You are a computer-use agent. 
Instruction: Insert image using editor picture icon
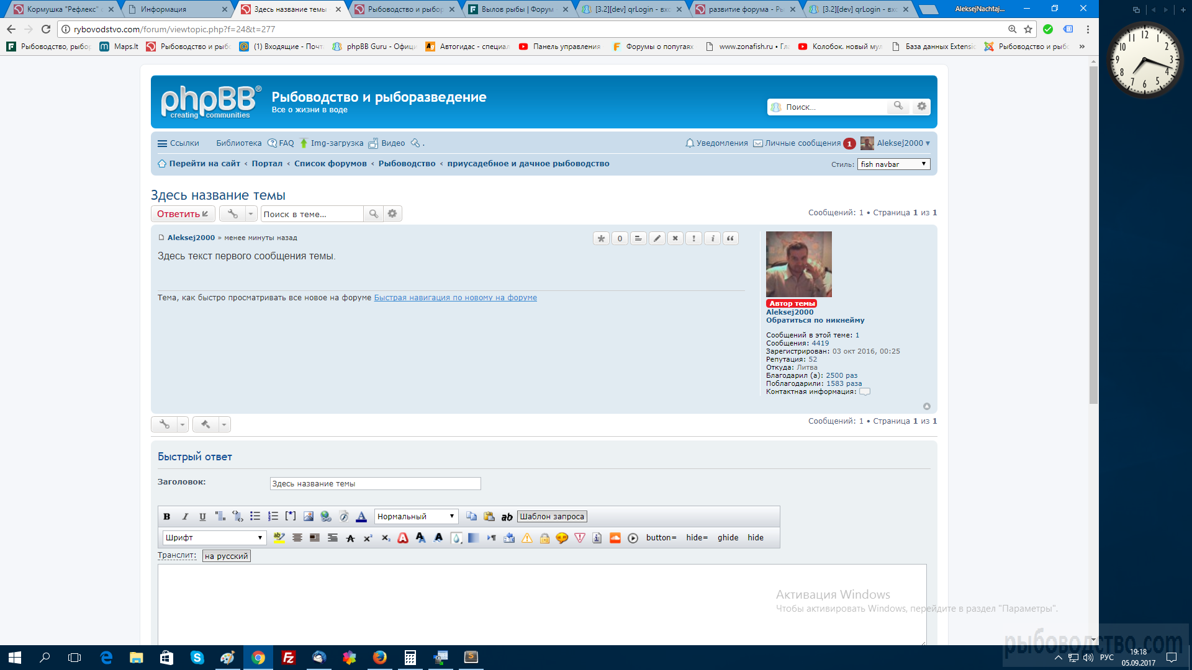309,516
